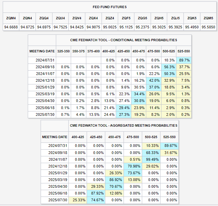The width and height of the screenshot is (218, 206).
Task: Click the 95.3925 price cell
Action: coord(175,27)
